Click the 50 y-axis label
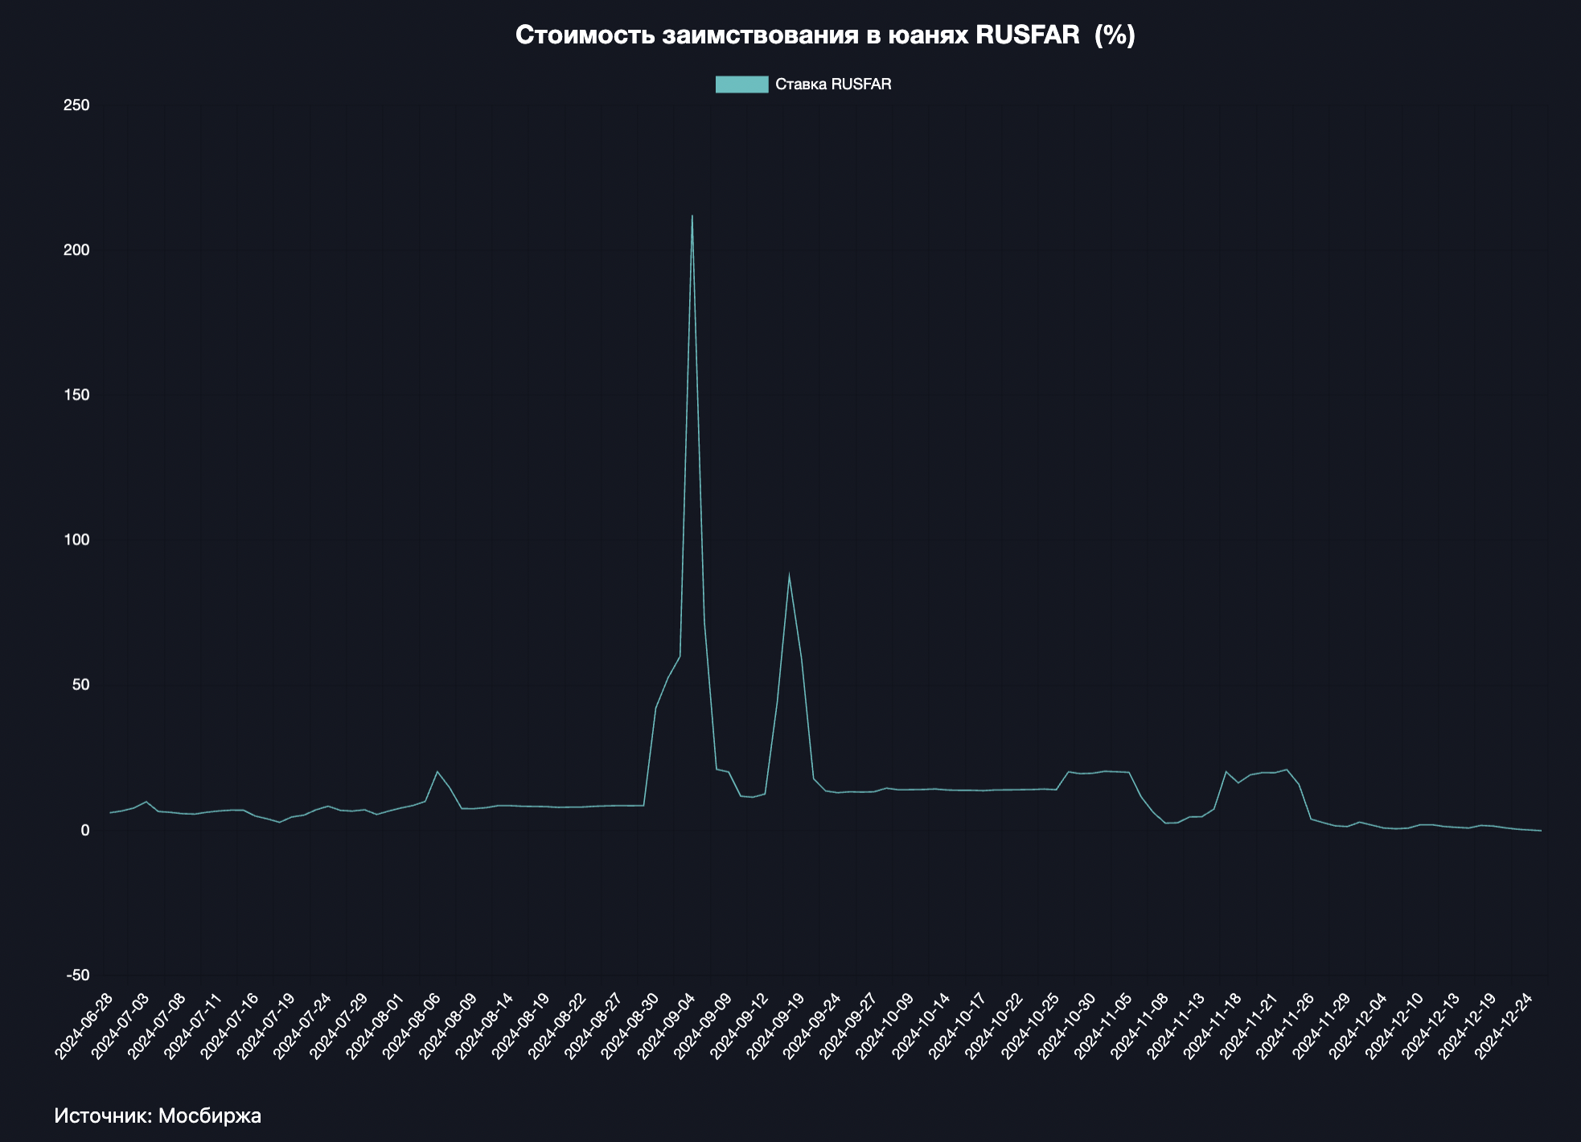 tap(80, 685)
